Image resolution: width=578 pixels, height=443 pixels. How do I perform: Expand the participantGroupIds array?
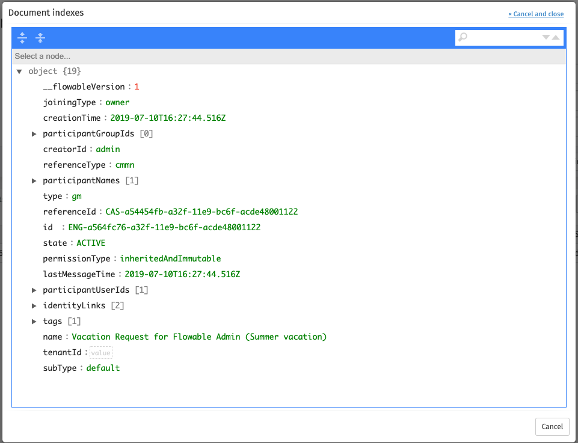tap(34, 134)
